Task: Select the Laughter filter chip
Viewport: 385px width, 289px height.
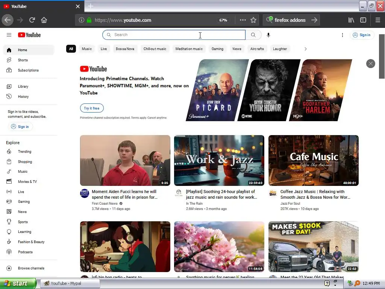Action: click(x=280, y=49)
